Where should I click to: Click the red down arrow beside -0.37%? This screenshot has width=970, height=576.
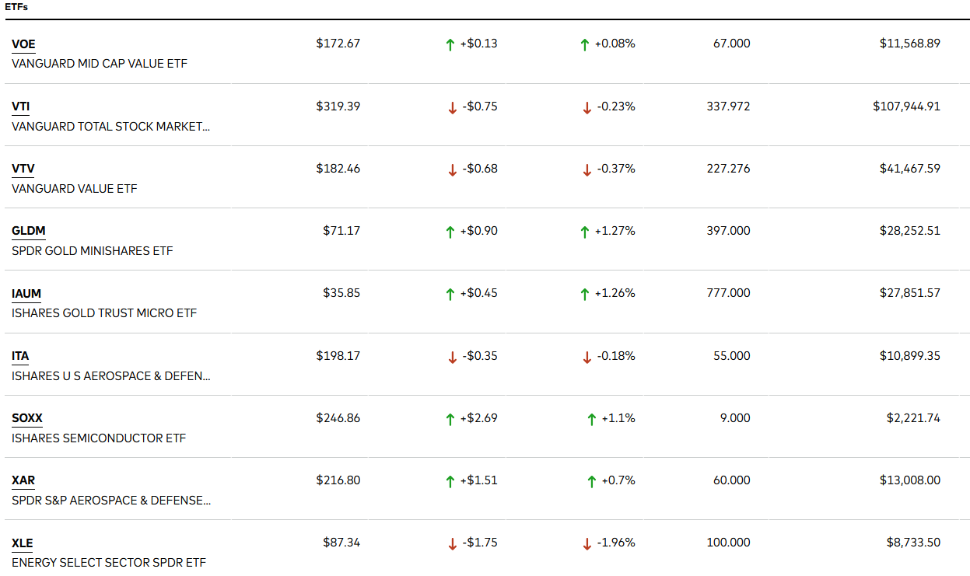point(587,170)
